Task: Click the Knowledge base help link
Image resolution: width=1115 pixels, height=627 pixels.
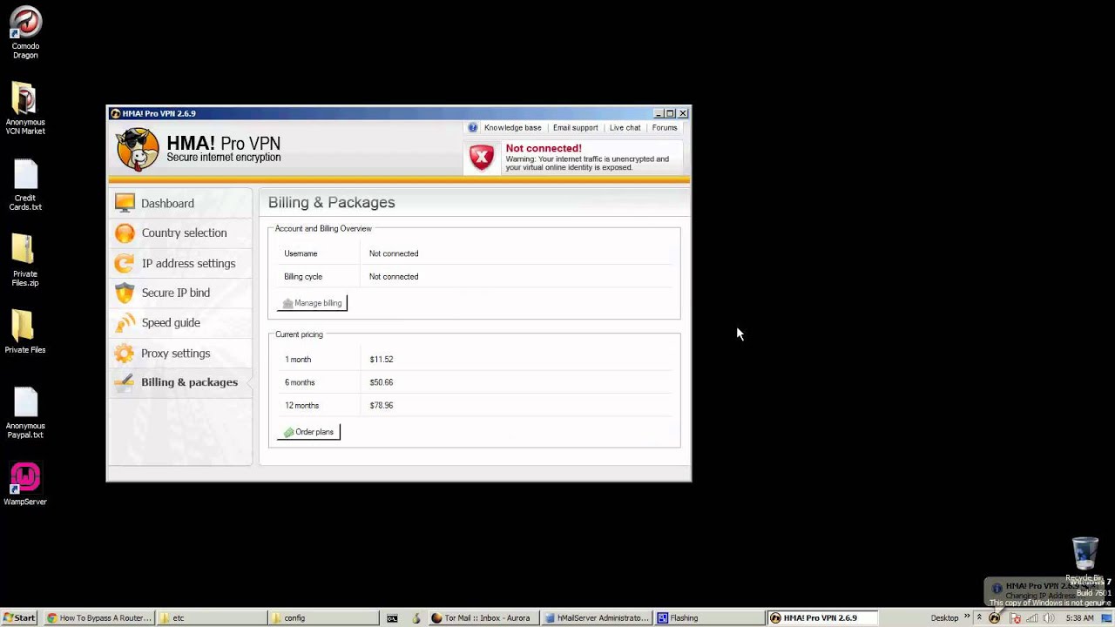Action: point(512,128)
